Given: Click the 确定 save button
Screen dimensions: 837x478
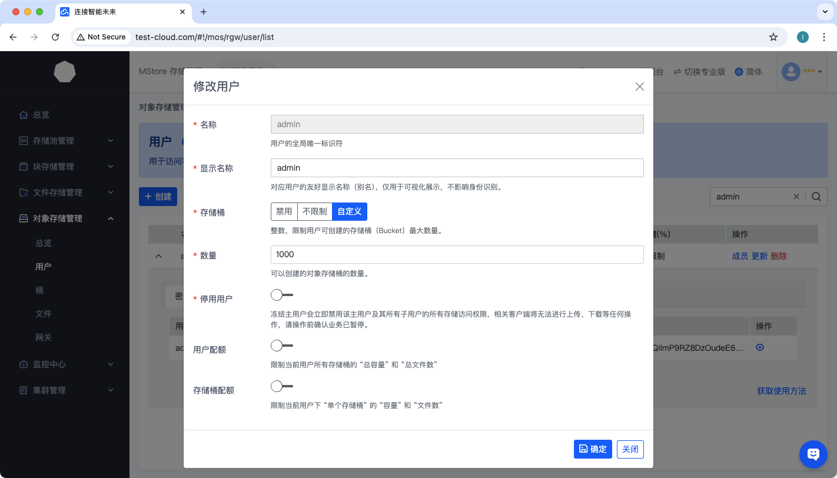Looking at the screenshot, I should tap(593, 449).
